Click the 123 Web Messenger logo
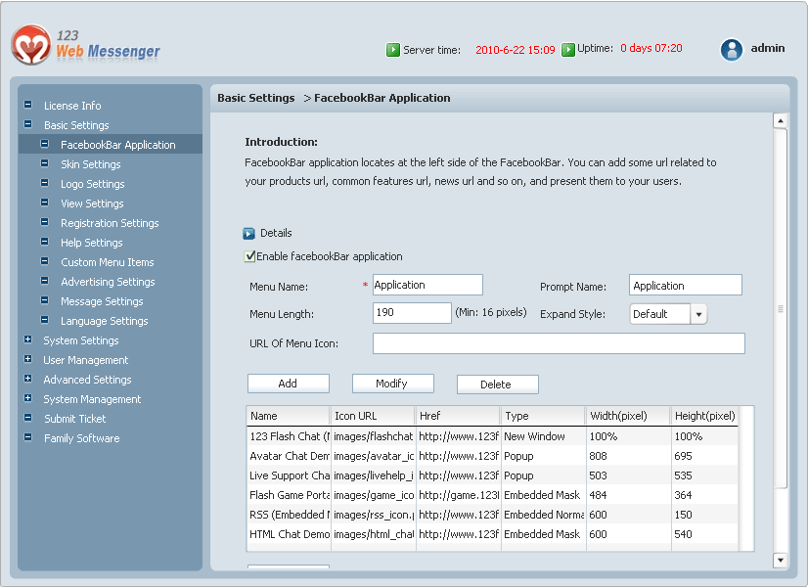 [85, 45]
